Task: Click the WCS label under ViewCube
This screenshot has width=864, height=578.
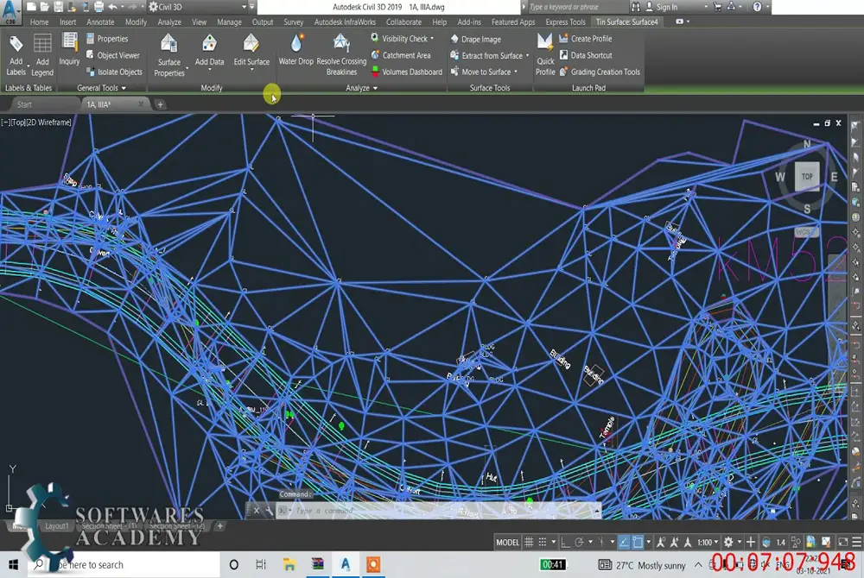Action: [805, 231]
